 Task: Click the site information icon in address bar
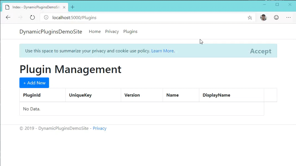pos(46,17)
